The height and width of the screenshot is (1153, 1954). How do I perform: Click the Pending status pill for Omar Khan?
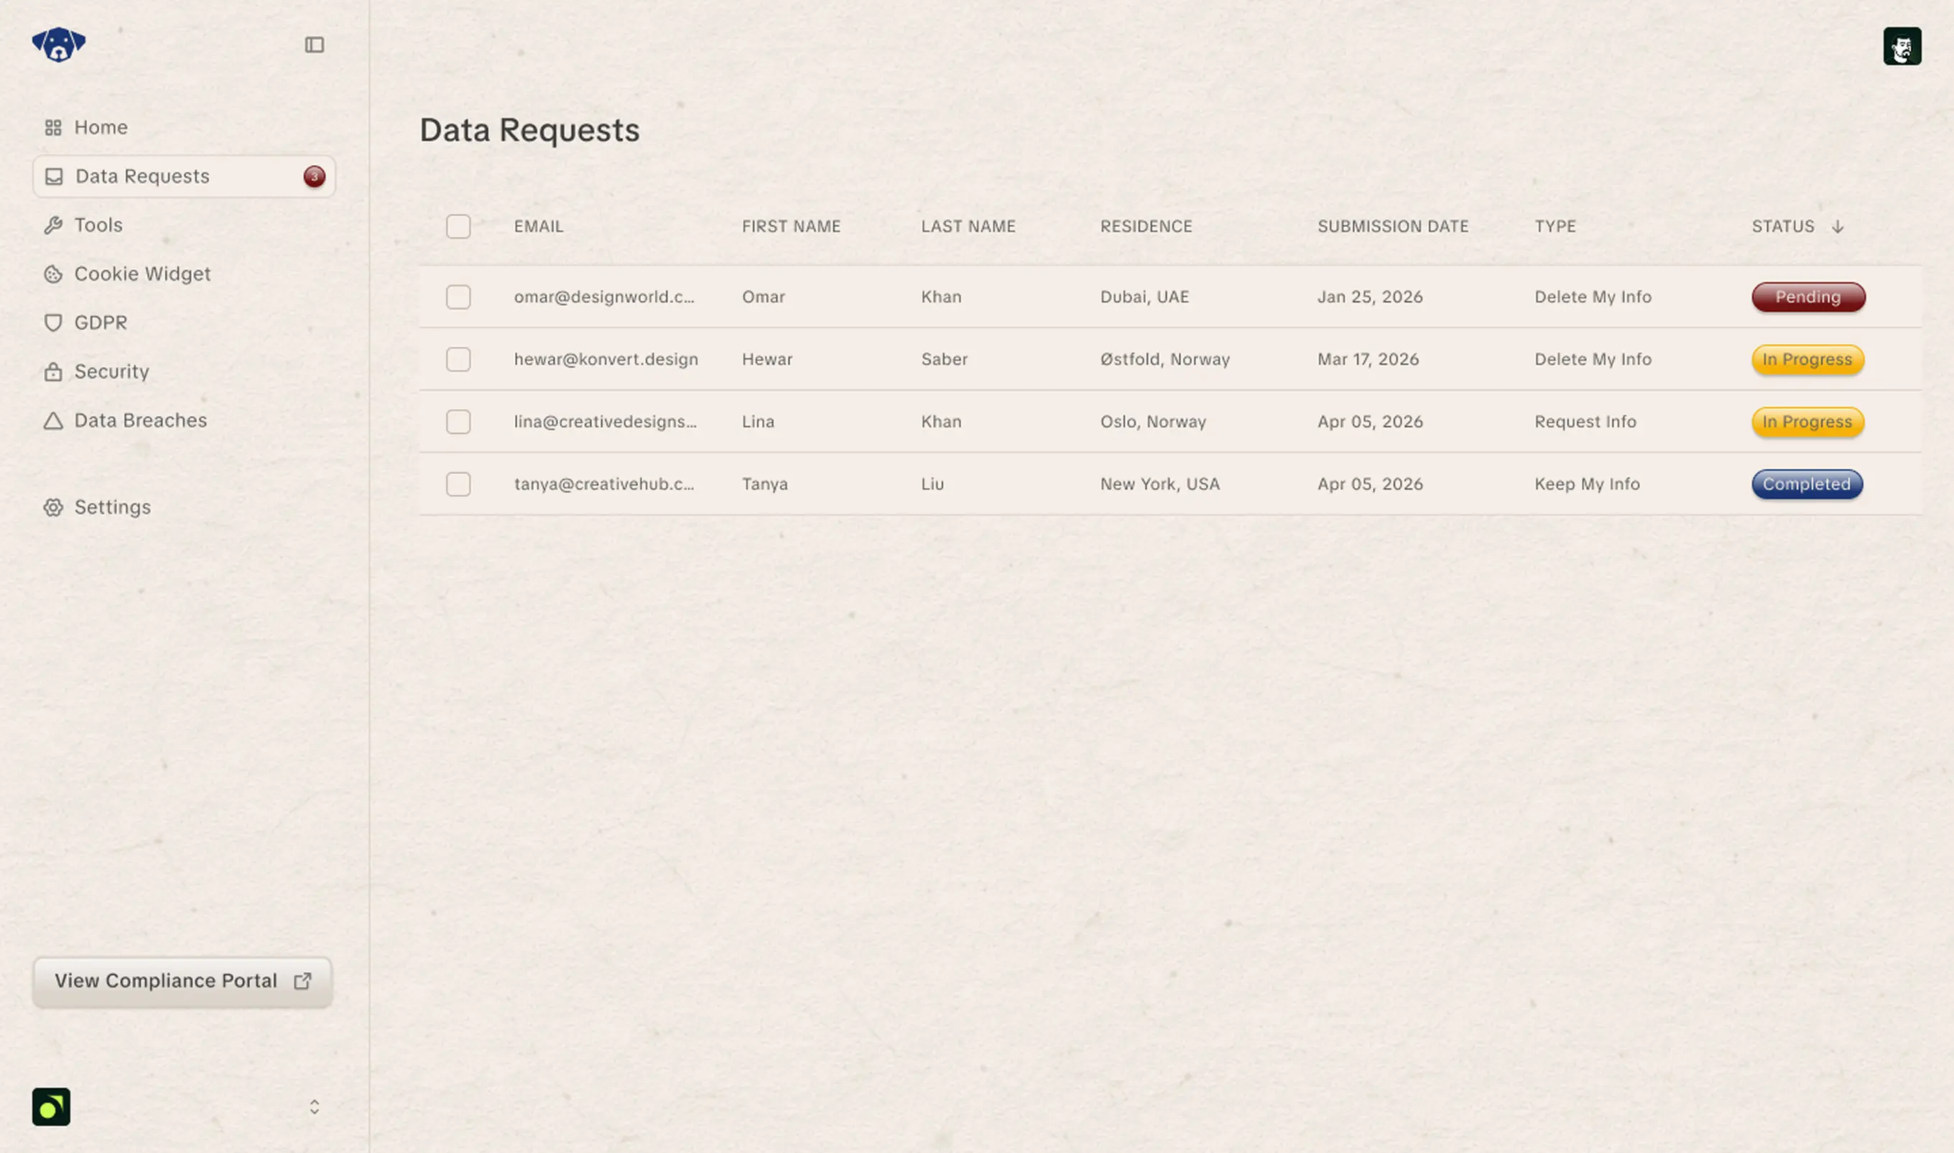(1807, 297)
